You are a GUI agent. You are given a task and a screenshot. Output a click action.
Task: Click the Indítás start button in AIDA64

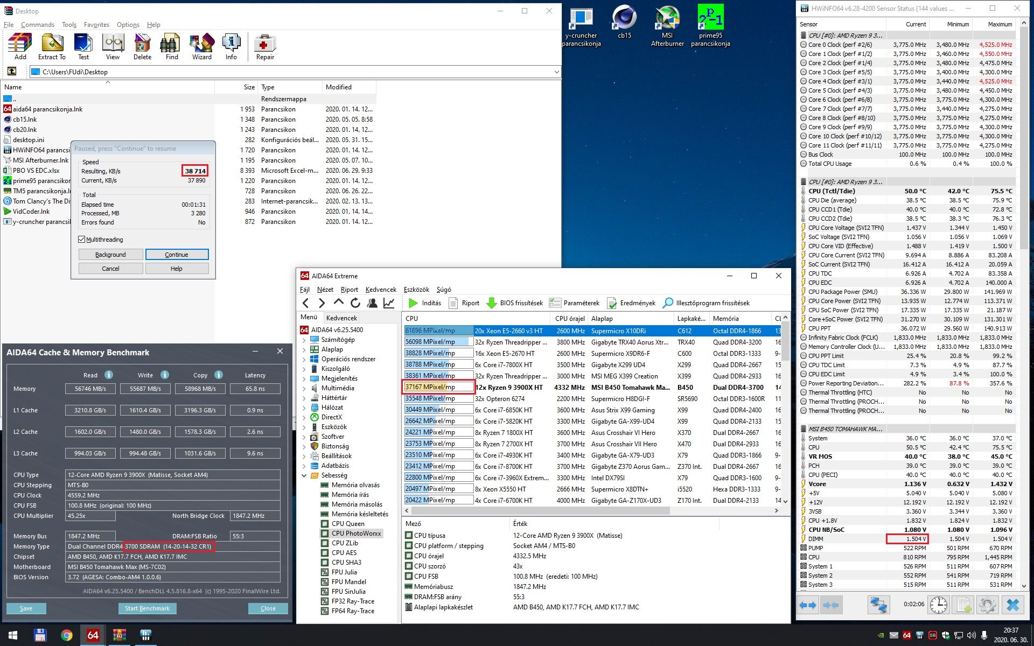tap(425, 303)
